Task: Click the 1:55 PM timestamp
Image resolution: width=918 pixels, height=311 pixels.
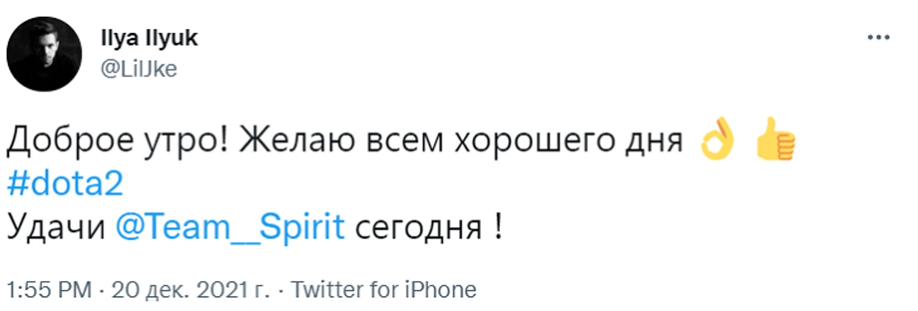Action: (x=48, y=290)
